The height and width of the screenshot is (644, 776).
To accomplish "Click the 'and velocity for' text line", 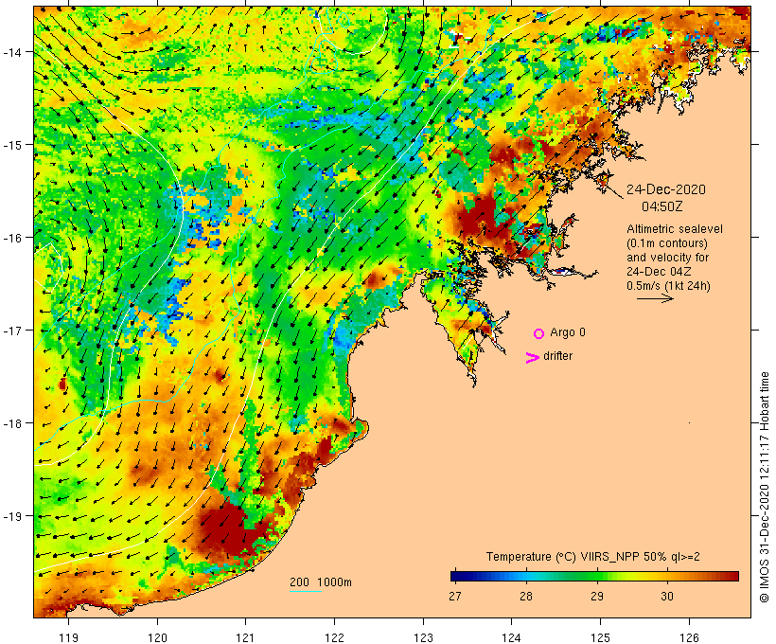I will pyautogui.click(x=667, y=257).
